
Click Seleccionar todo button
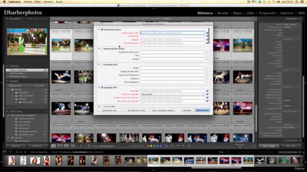coord(109,110)
